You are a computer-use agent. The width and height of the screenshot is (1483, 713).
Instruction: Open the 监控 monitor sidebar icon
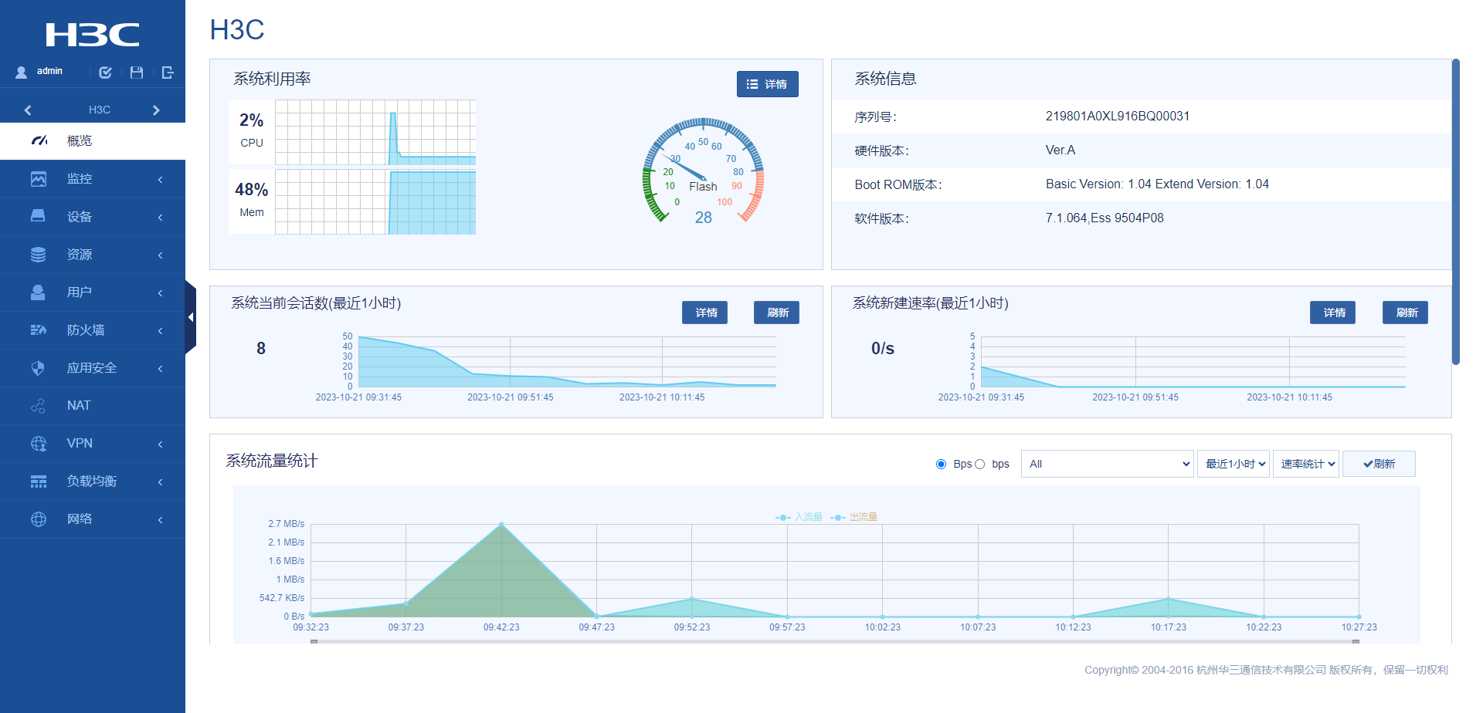(x=38, y=179)
